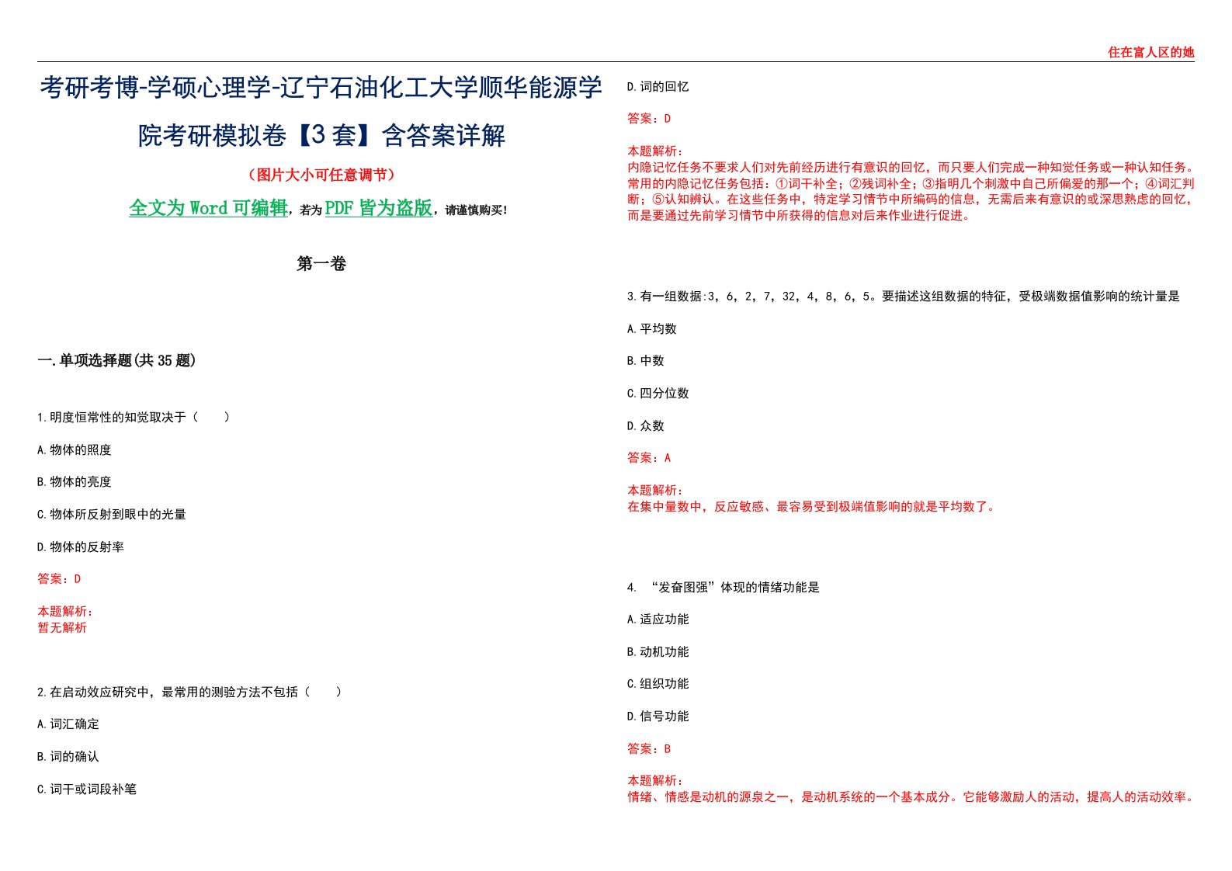Select option D.信号功能

[x=658, y=717]
